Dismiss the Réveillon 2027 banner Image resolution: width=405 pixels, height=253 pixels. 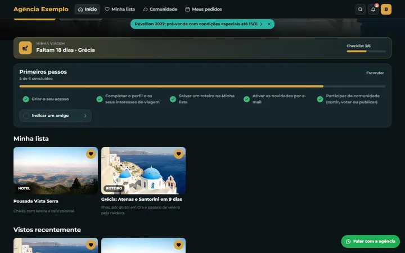pyautogui.click(x=269, y=24)
